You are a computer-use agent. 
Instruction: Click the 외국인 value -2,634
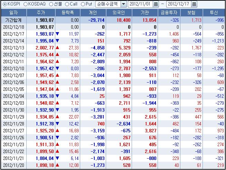pos(123,124)
